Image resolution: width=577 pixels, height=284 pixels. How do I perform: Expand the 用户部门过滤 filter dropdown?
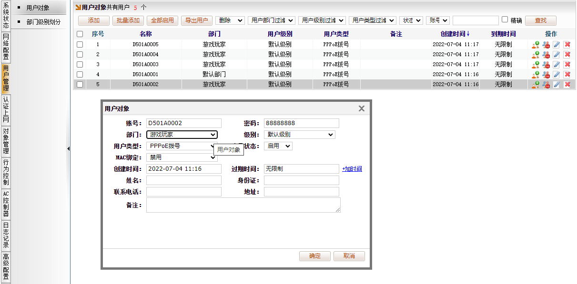pyautogui.click(x=272, y=20)
